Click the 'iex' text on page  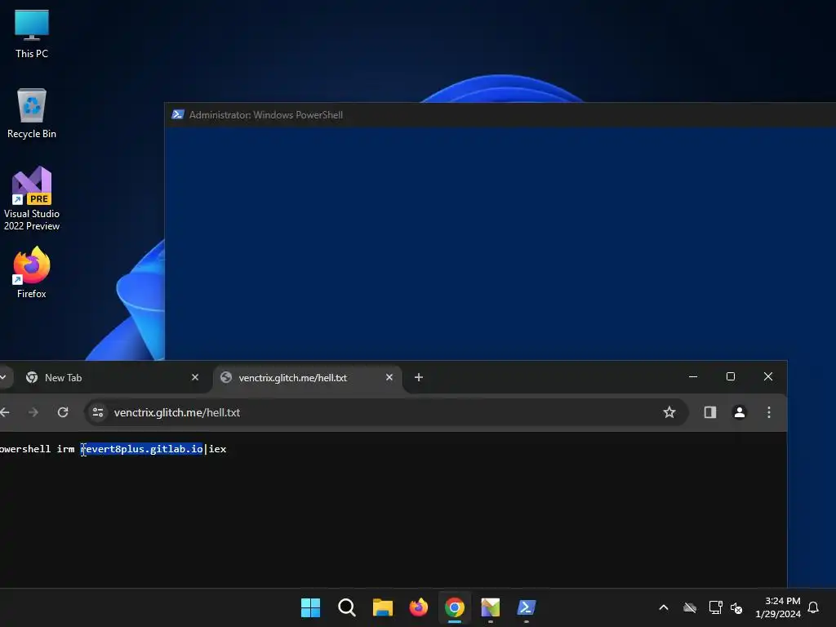click(217, 449)
